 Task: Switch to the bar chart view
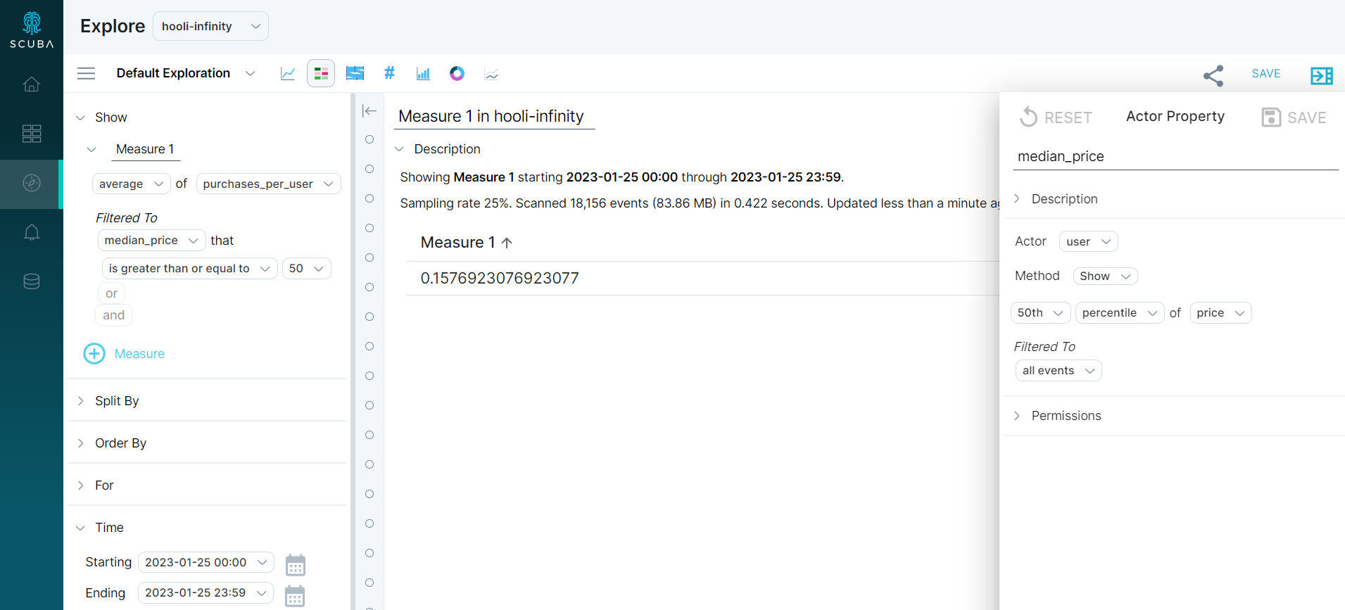coord(423,73)
